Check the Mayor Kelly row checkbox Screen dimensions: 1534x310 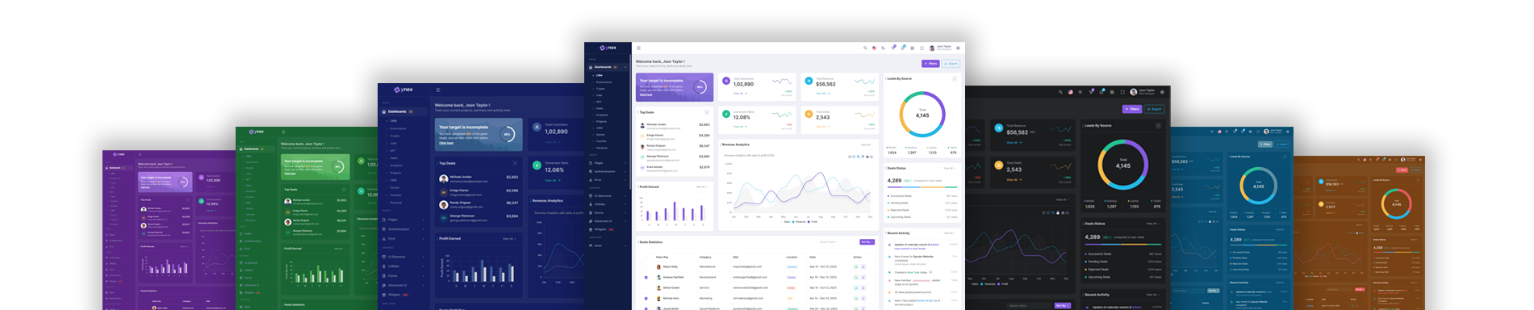646,266
